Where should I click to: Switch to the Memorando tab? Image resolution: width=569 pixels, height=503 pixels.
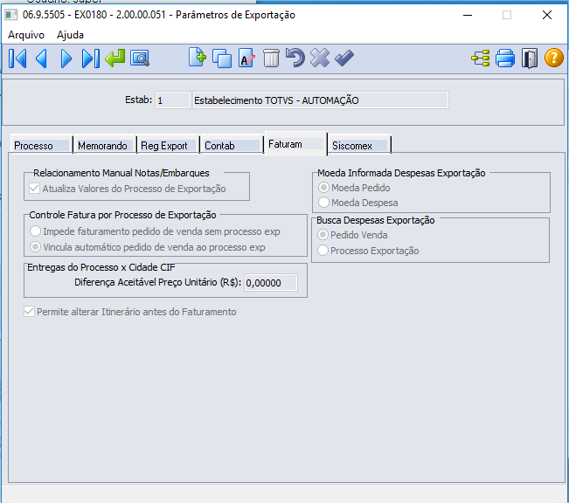pyautogui.click(x=105, y=146)
